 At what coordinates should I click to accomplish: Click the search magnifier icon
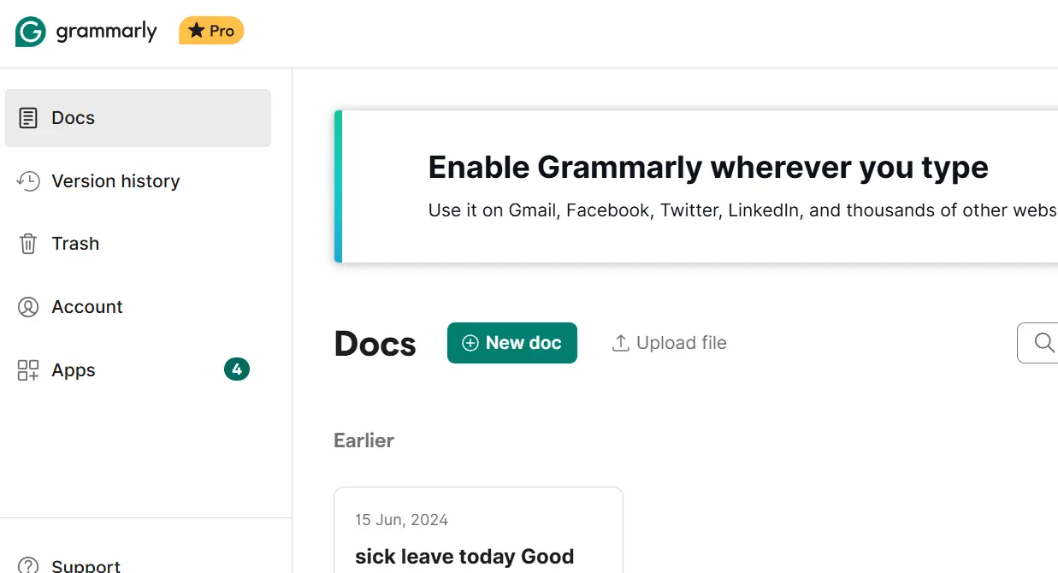click(x=1044, y=343)
